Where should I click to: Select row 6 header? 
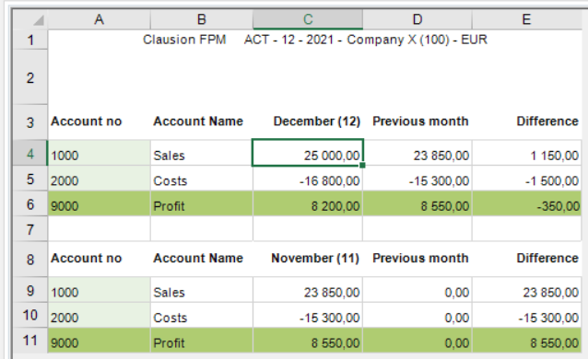click(x=30, y=204)
